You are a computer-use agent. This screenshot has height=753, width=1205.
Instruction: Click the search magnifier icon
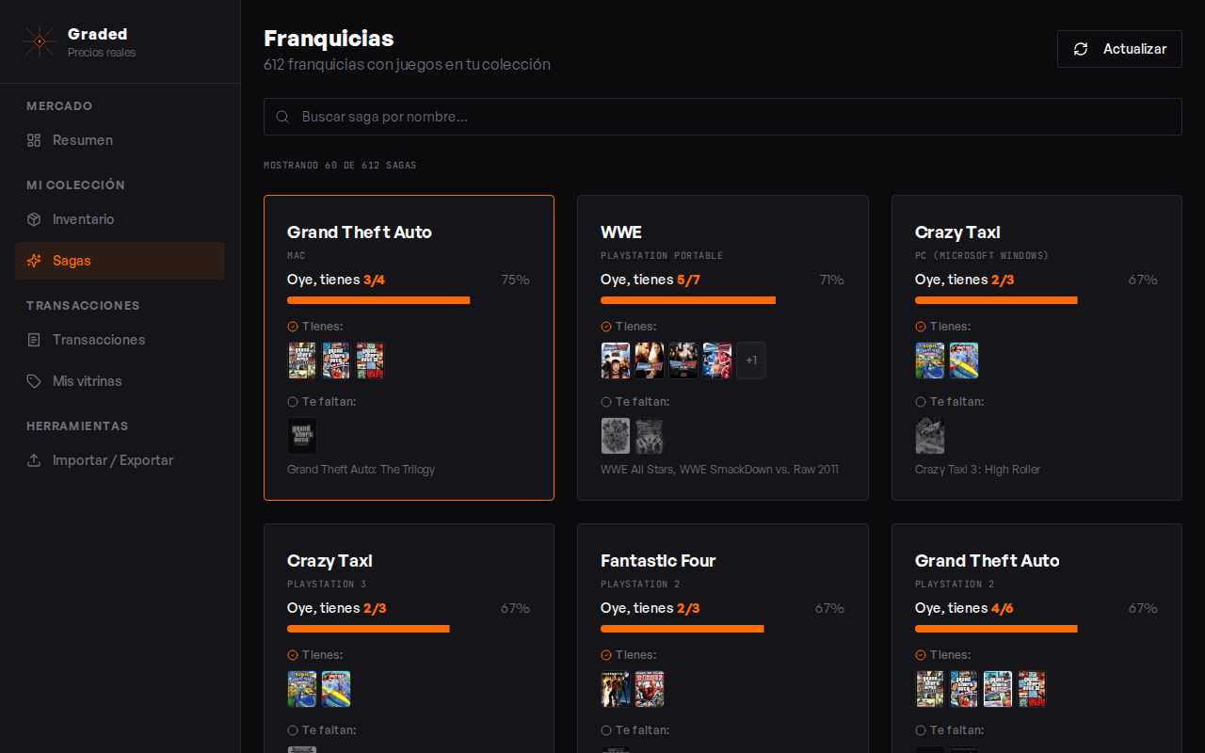(282, 117)
